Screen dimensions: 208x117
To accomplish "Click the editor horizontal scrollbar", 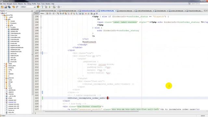I will pyautogui.click(x=92, y=111).
